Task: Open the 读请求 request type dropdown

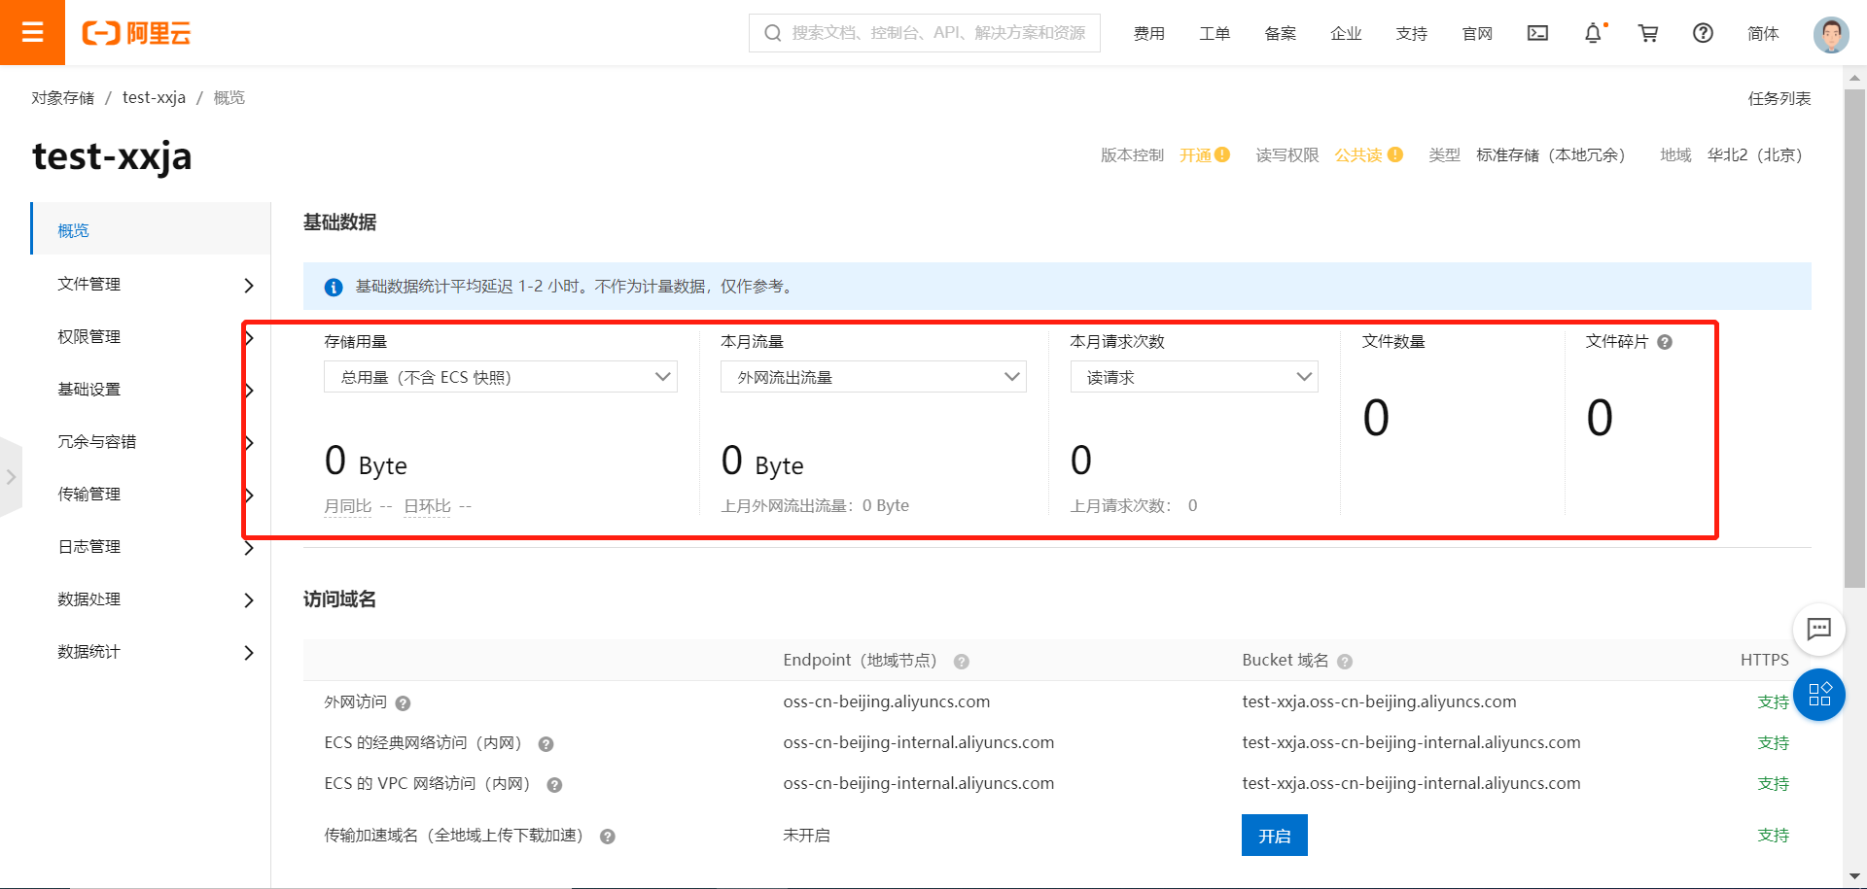Action: [x=1193, y=376]
